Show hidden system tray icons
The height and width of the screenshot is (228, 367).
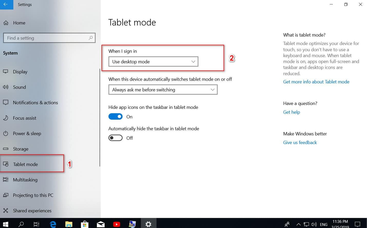(298, 224)
